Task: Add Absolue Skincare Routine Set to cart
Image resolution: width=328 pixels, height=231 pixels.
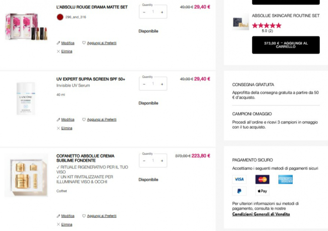Action: click(286, 45)
